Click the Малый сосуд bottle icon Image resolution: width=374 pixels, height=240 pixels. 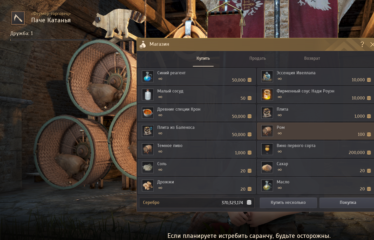148,95
